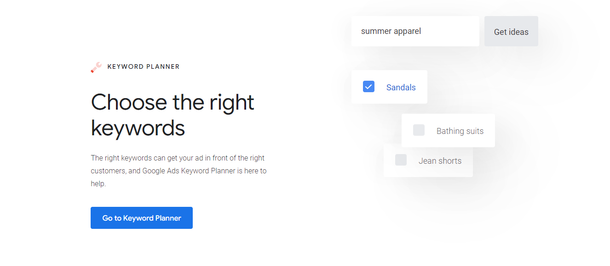Click the Go to Keyword Planner button
The image size is (610, 266).
(142, 218)
